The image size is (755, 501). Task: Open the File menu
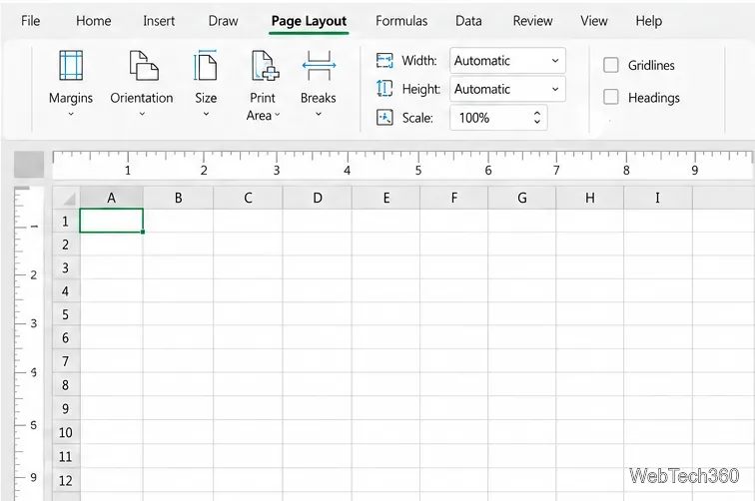click(30, 21)
